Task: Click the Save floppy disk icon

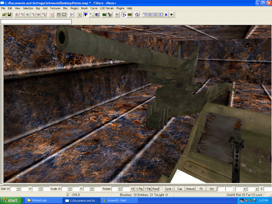Action: [9, 14]
